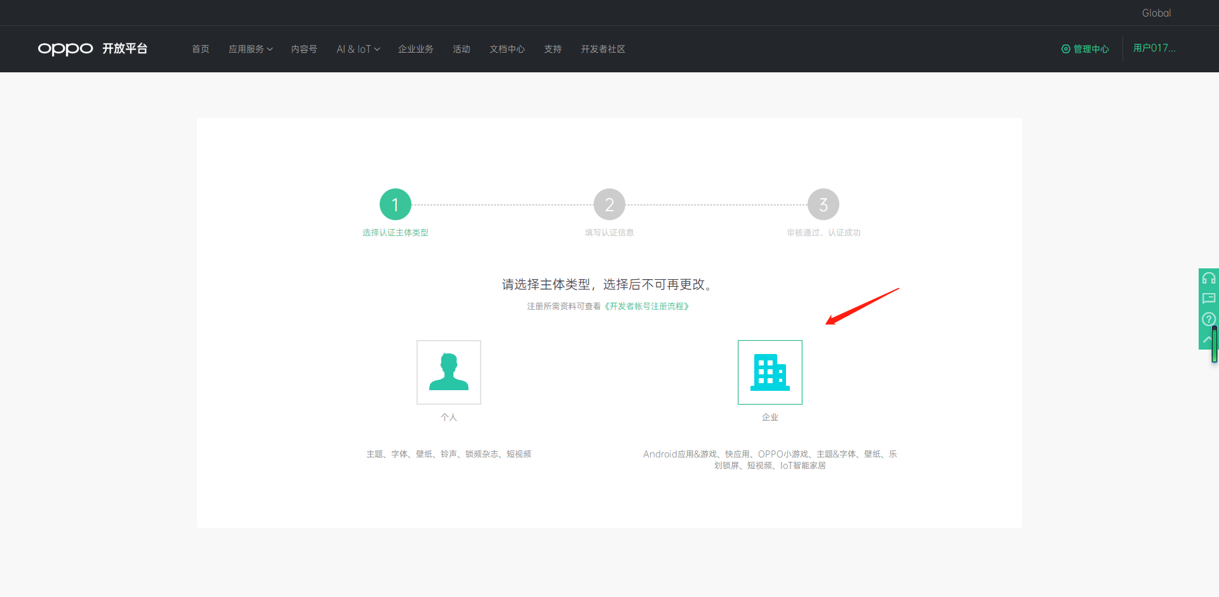This screenshot has width=1219, height=597.
Task: Open the 《开发者帐号注册流程》 link
Action: (646, 306)
